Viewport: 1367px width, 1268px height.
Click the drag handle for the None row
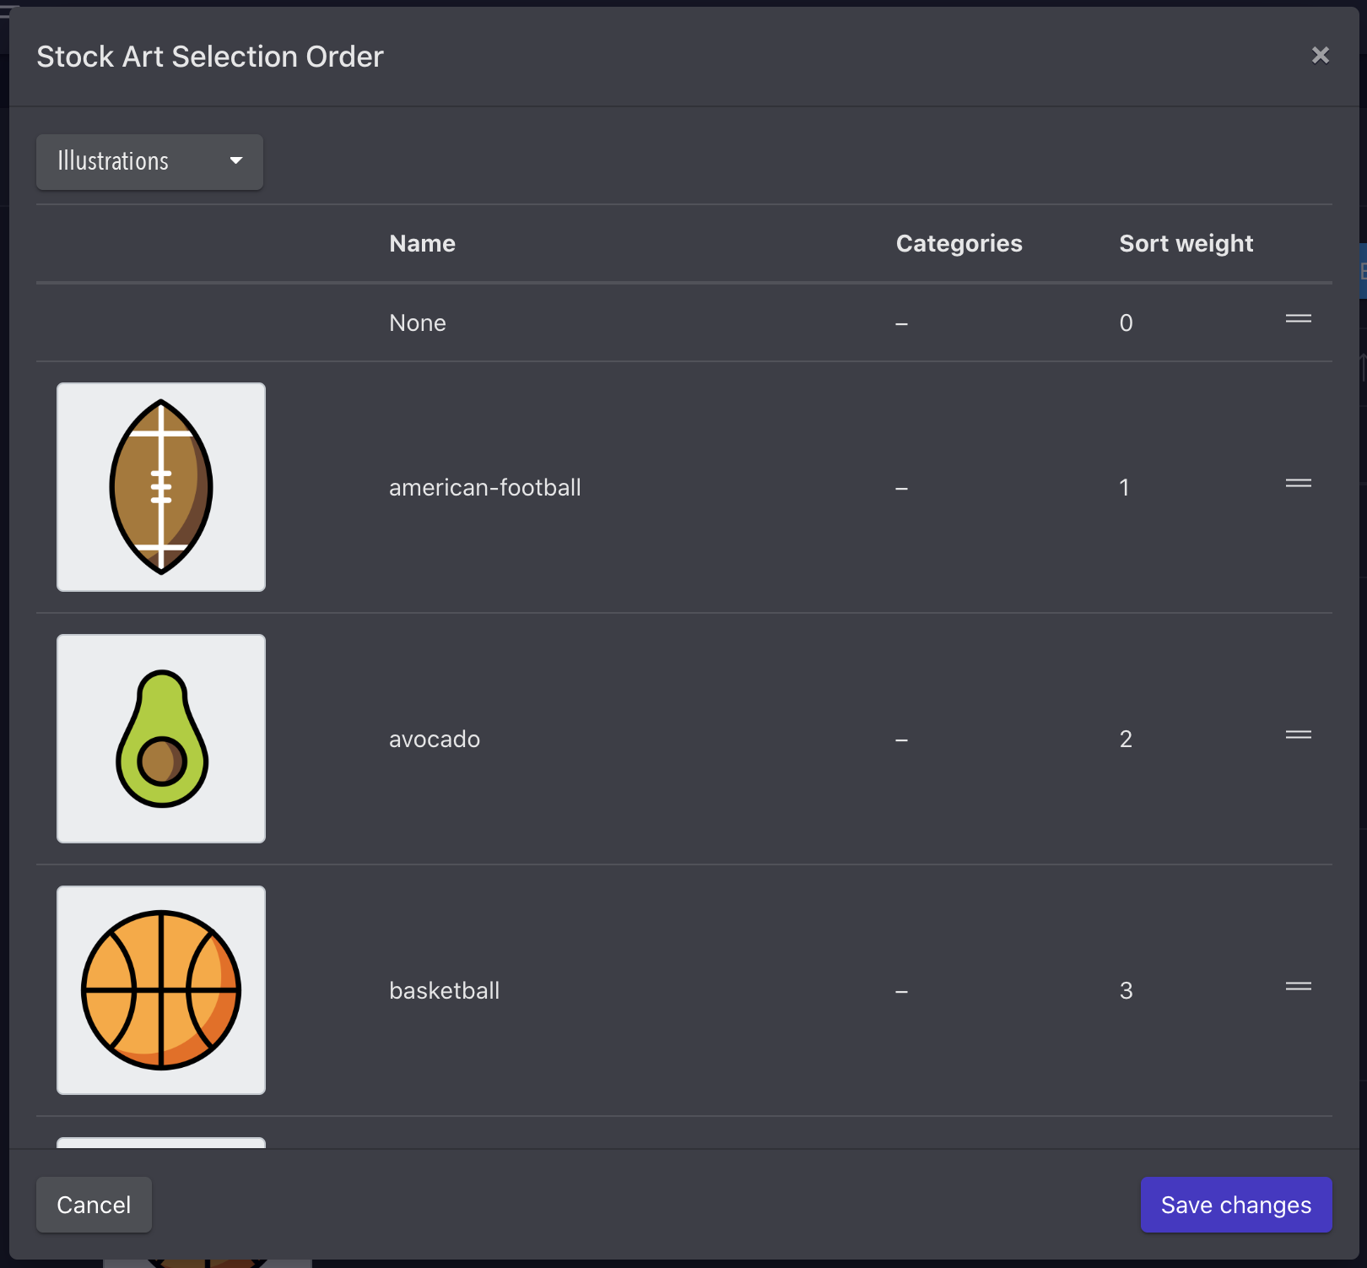click(x=1298, y=318)
